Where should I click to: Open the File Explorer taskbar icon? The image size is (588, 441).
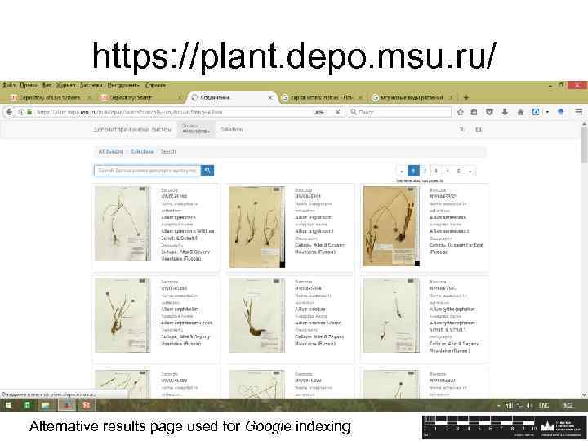46,405
